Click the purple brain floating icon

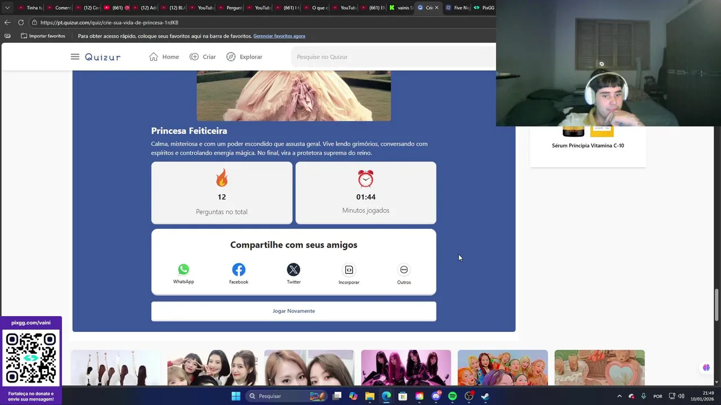(x=706, y=367)
